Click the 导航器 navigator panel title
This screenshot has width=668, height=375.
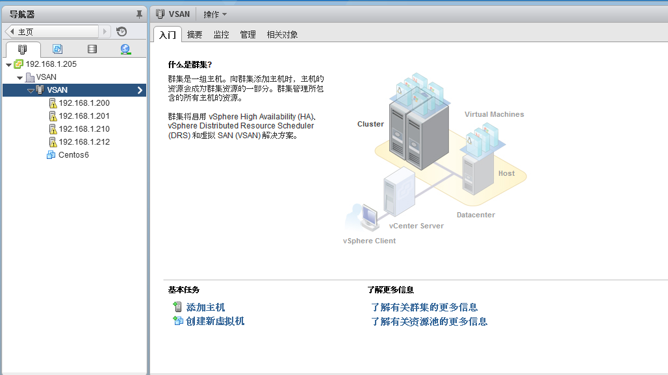point(22,14)
